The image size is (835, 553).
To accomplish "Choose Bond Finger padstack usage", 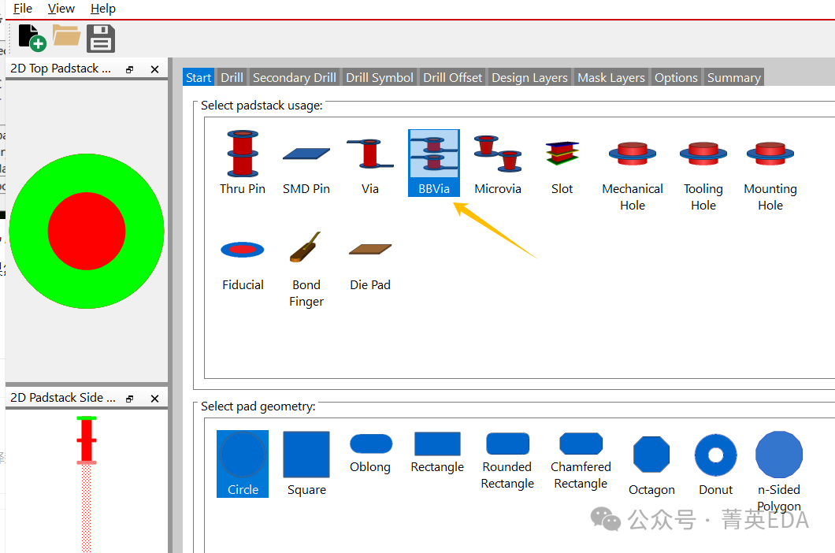I will pos(306,270).
